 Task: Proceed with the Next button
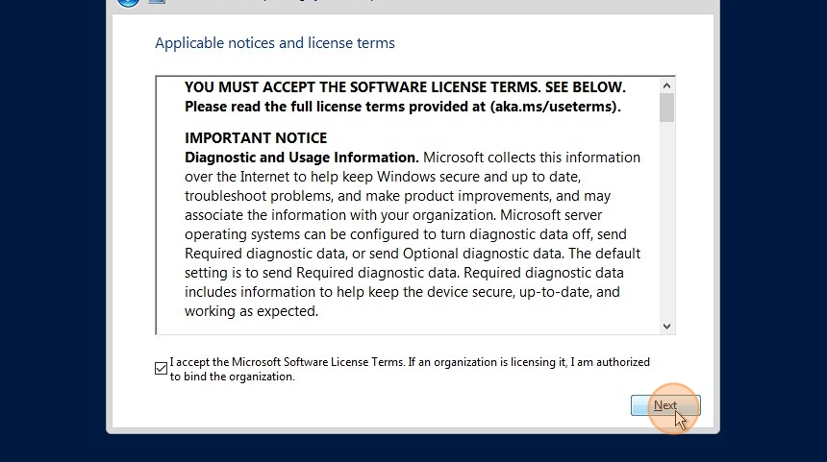tap(665, 405)
